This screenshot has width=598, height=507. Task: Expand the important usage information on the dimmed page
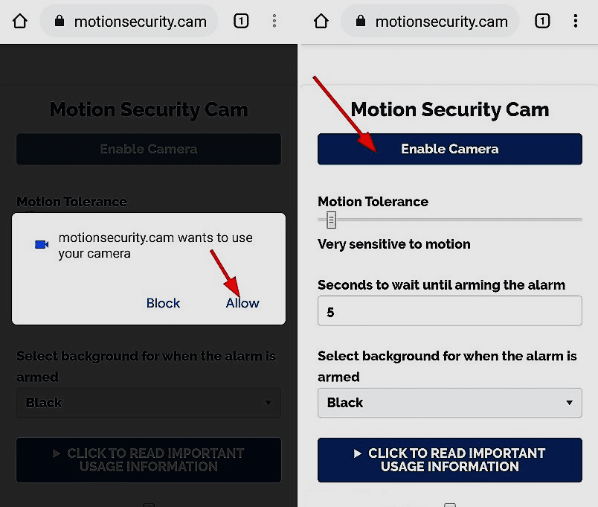(149, 459)
